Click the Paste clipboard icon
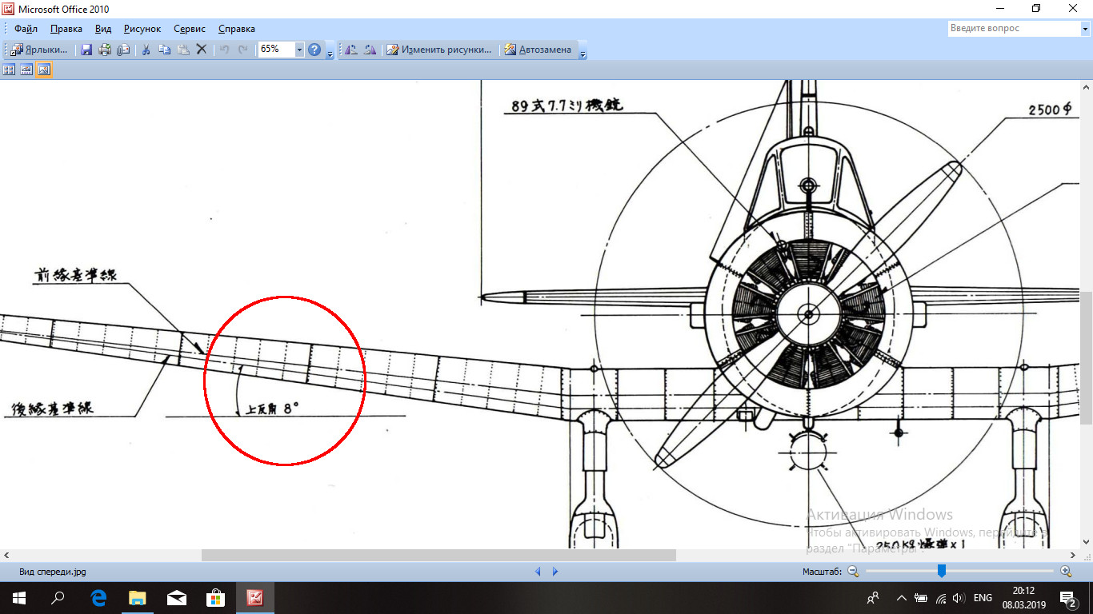Image resolution: width=1093 pixels, height=614 pixels. (x=183, y=50)
